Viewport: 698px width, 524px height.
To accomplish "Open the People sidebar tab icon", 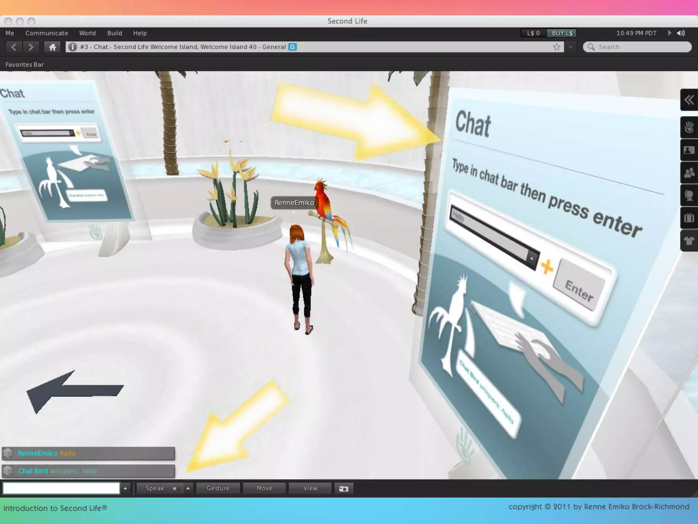I will click(x=689, y=173).
